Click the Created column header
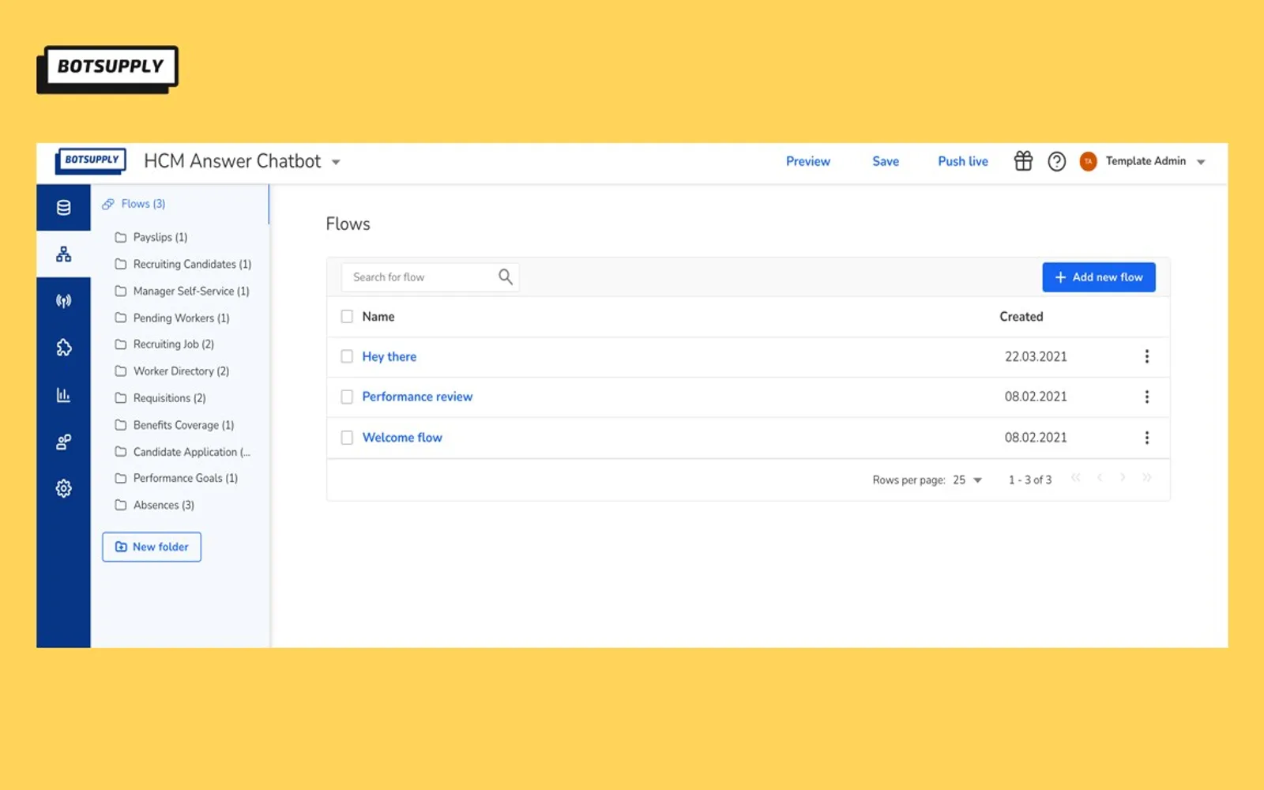Screen dimensions: 1264x790 pyautogui.click(x=1021, y=317)
